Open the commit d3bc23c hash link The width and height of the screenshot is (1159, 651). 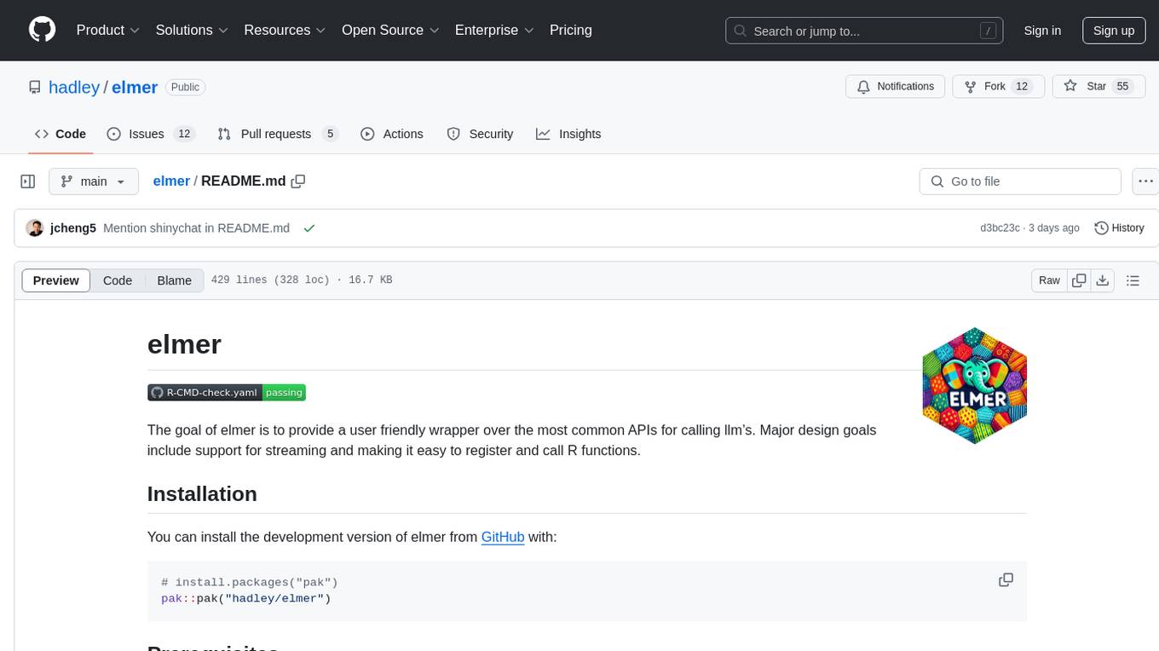click(1000, 228)
